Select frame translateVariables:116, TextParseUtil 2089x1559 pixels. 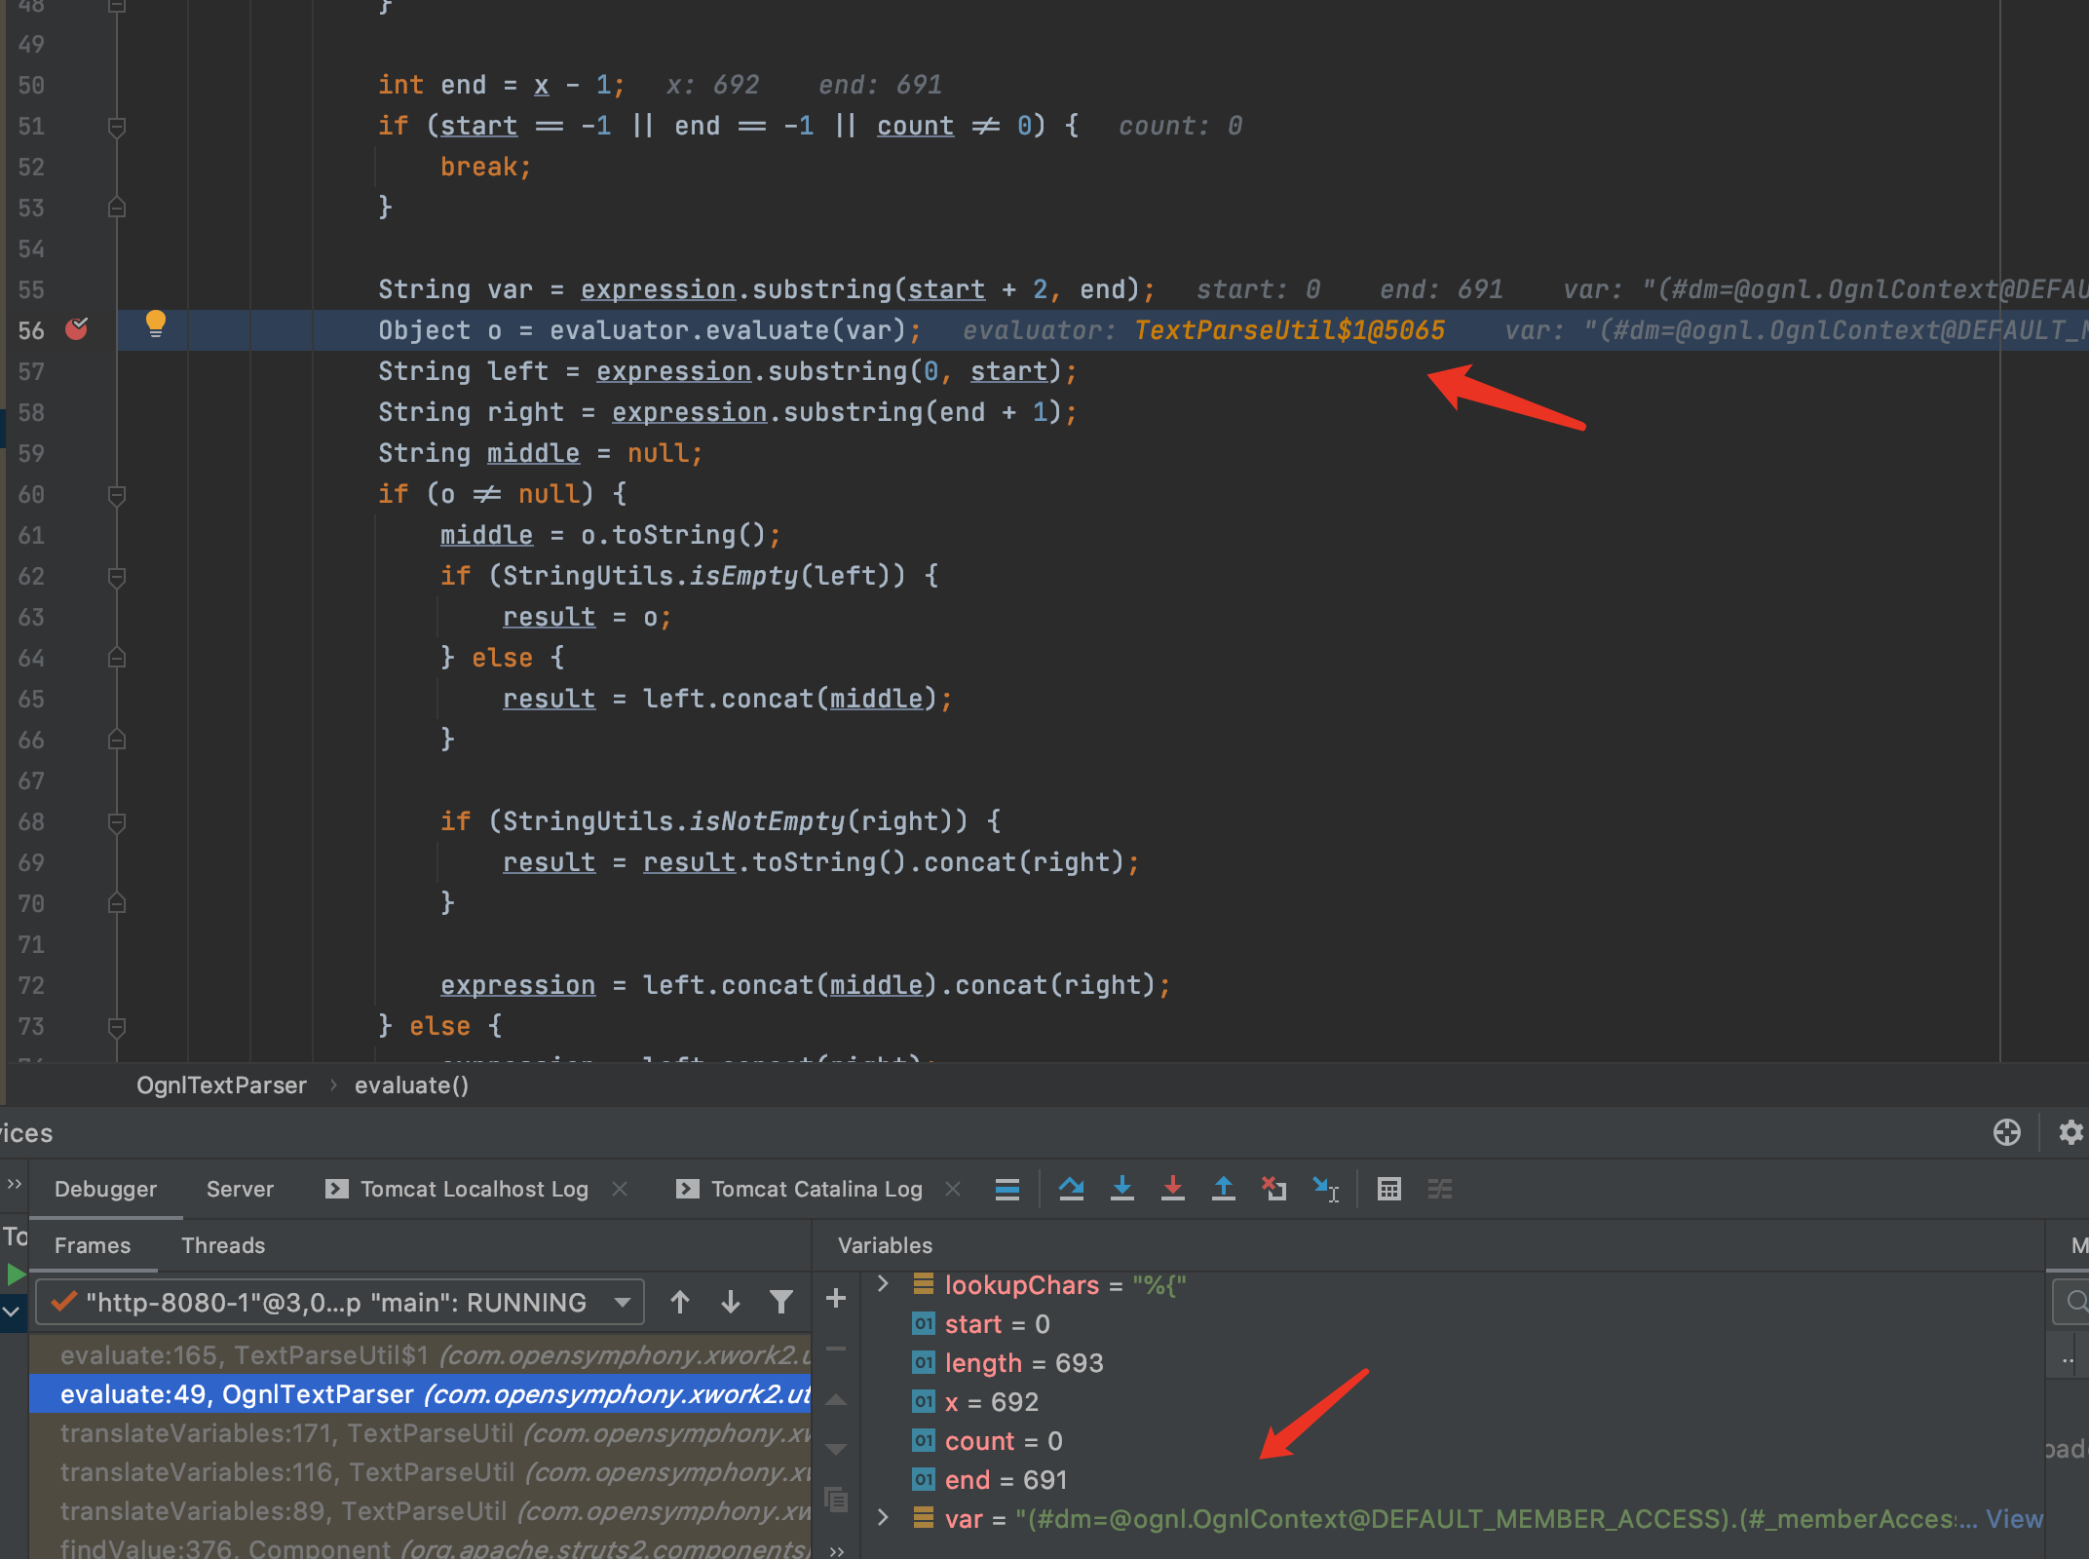420,1472
